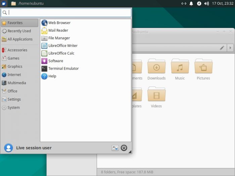Start the Terminal Emulator
This screenshot has height=176, width=235.
click(x=63, y=68)
